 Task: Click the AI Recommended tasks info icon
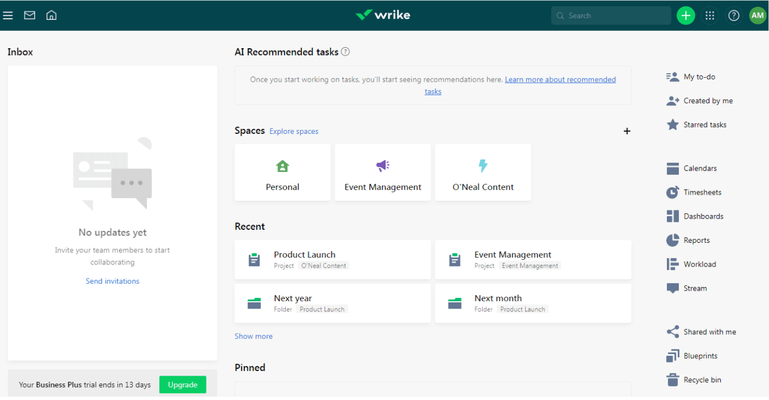[345, 52]
